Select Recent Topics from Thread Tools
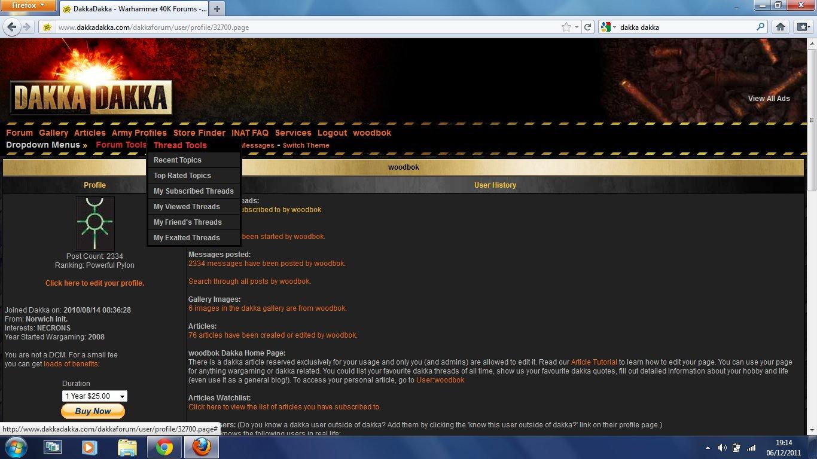This screenshot has width=817, height=459. pyautogui.click(x=194, y=160)
